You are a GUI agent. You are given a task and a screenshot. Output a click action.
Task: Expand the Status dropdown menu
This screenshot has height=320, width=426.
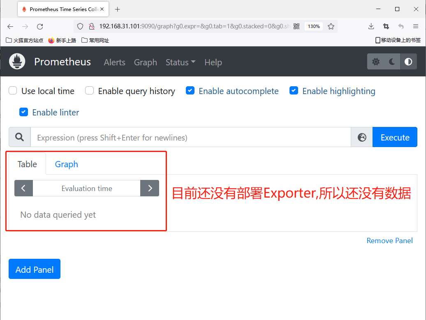(x=180, y=62)
